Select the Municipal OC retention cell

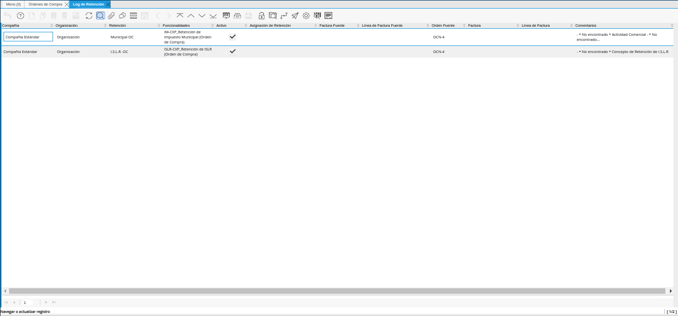click(122, 37)
